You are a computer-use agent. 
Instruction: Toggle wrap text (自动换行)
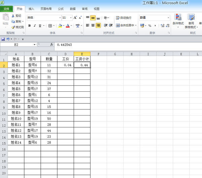tap(124, 17)
